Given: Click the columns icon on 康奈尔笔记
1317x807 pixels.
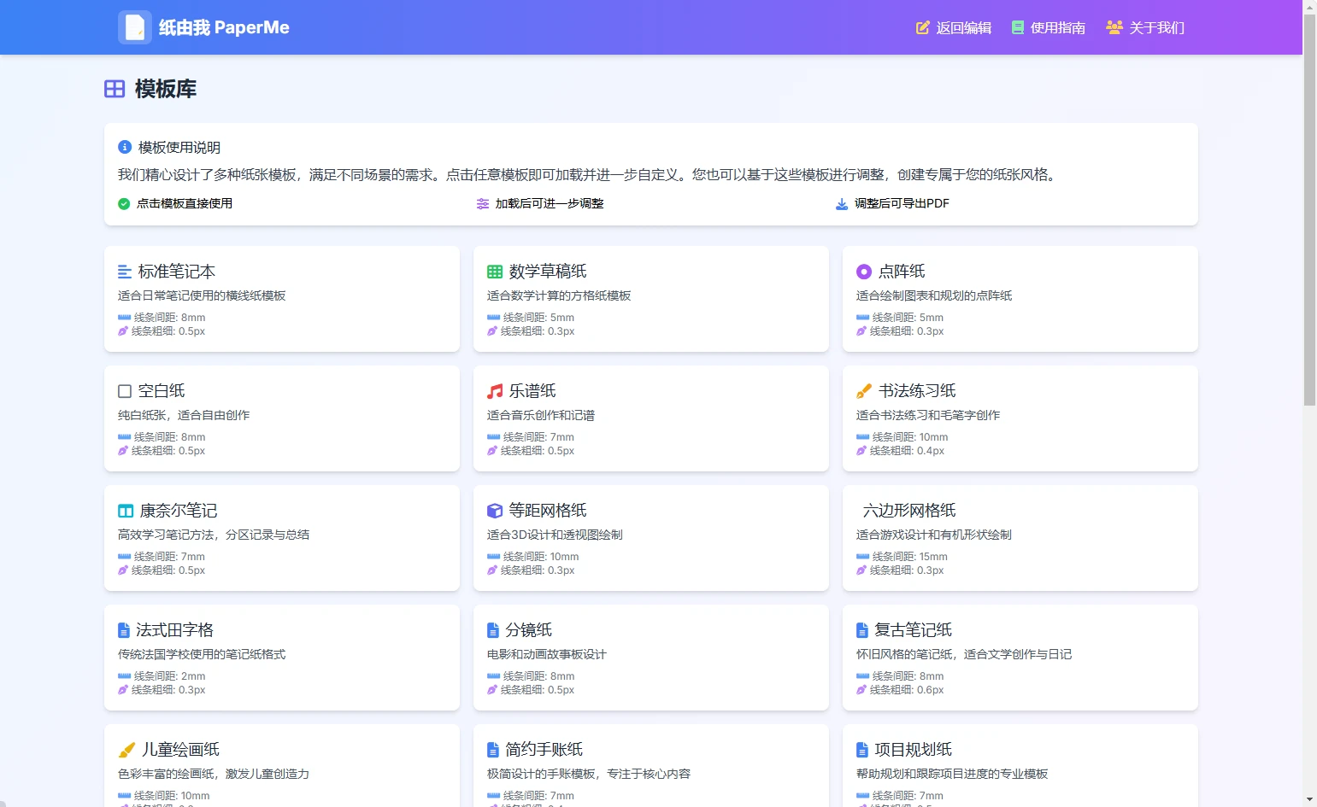Looking at the screenshot, I should click(x=126, y=511).
